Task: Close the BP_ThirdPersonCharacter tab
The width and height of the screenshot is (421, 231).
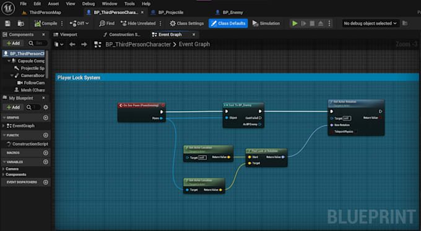Action: pos(142,12)
